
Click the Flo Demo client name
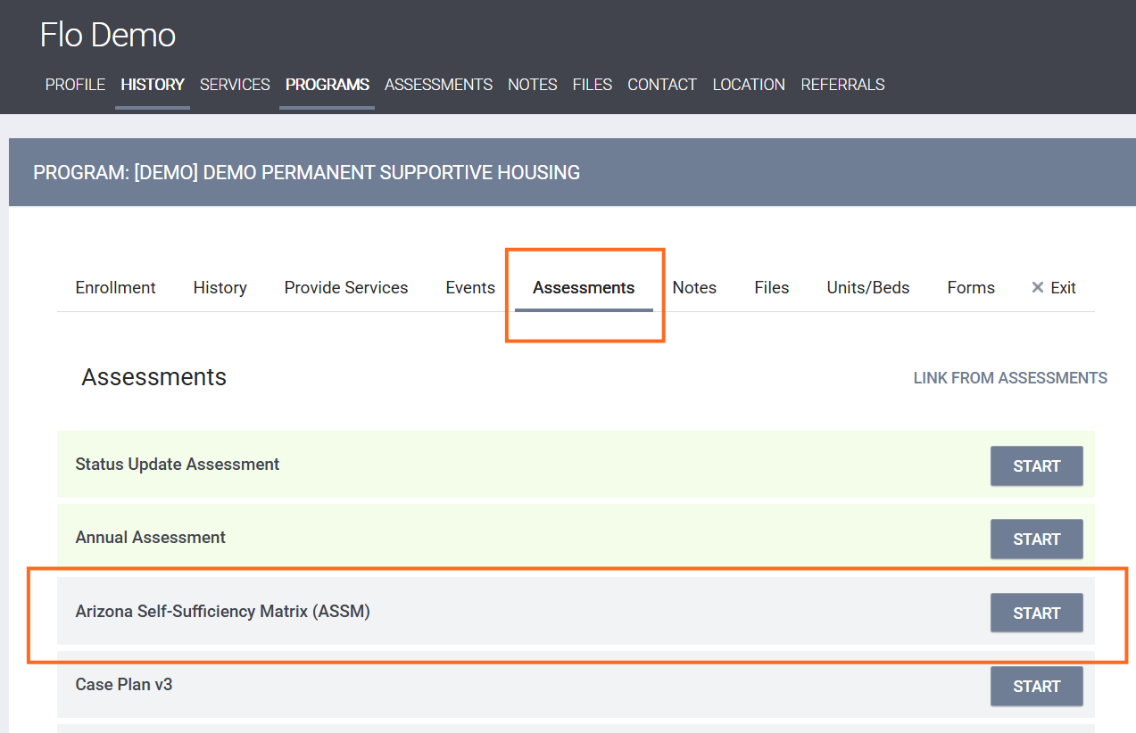[x=108, y=35]
